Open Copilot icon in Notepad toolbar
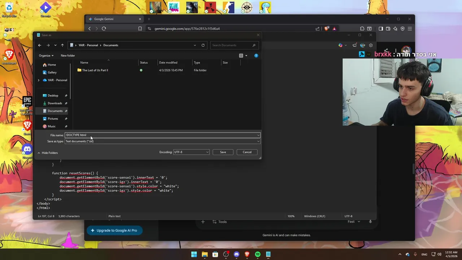 [340, 45]
